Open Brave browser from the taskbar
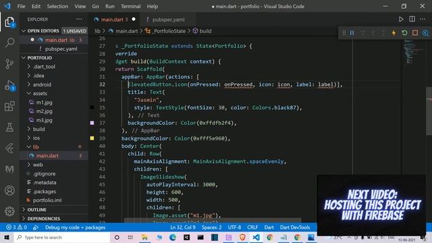This screenshot has height=243, width=432. pyautogui.click(x=242, y=237)
